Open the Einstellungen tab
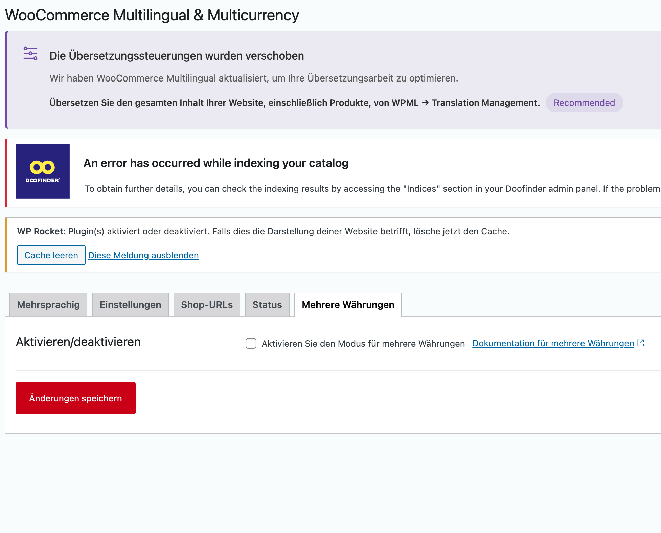The height and width of the screenshot is (533, 661). pyautogui.click(x=130, y=305)
